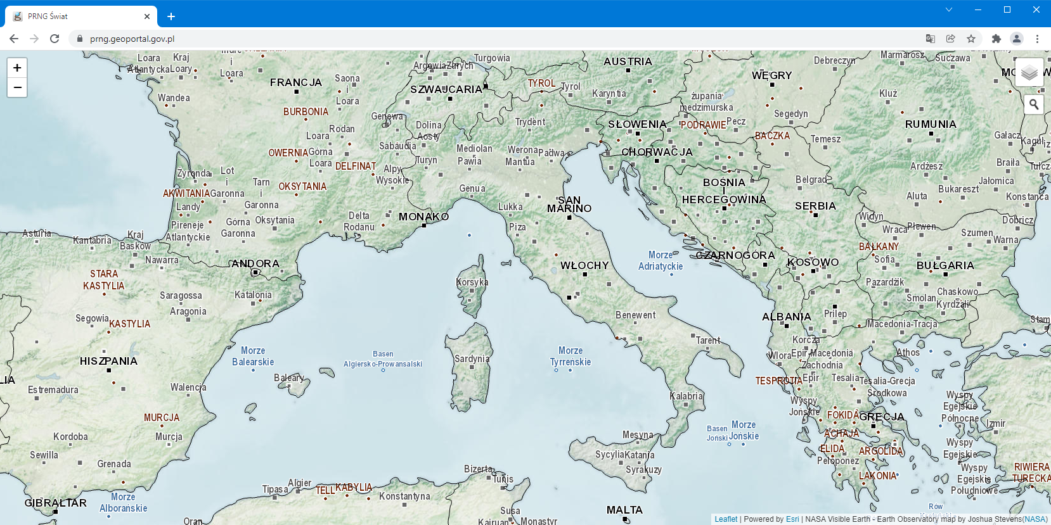Open the map layers control
This screenshot has width=1051, height=525.
click(1029, 73)
